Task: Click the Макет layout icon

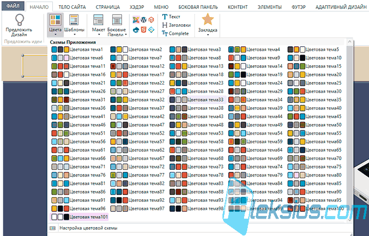Action: [98, 19]
